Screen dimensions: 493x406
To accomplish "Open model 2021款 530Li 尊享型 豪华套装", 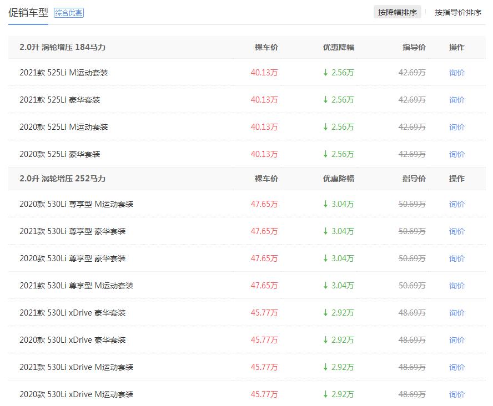I will tap(72, 231).
